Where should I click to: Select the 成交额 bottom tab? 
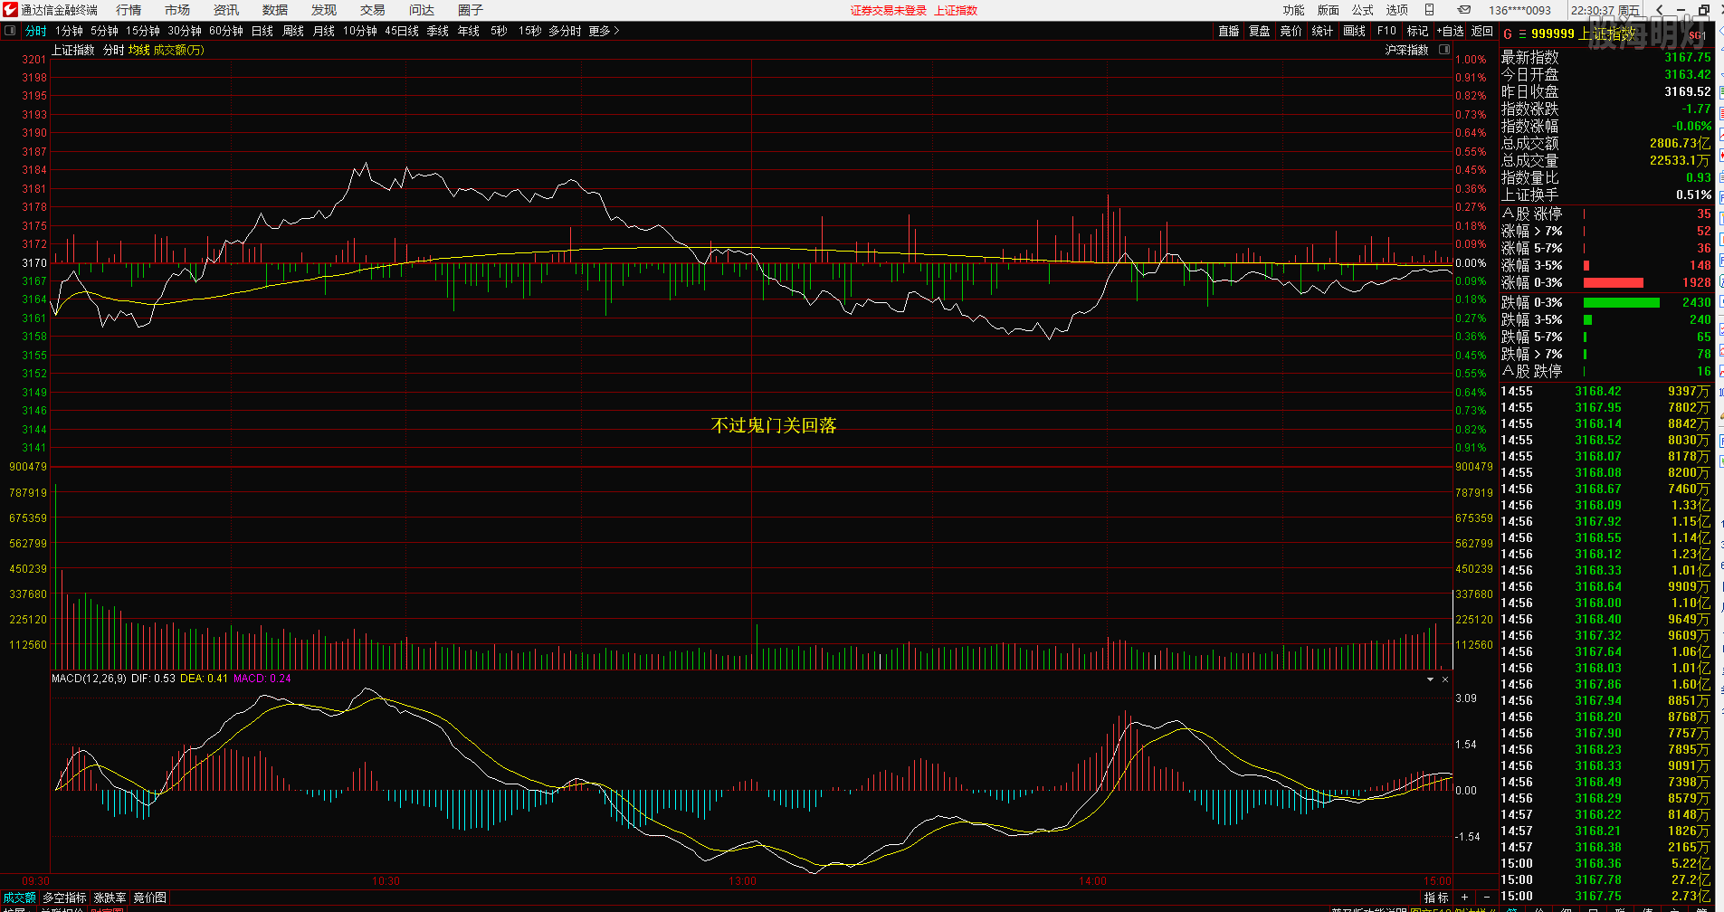(19, 898)
